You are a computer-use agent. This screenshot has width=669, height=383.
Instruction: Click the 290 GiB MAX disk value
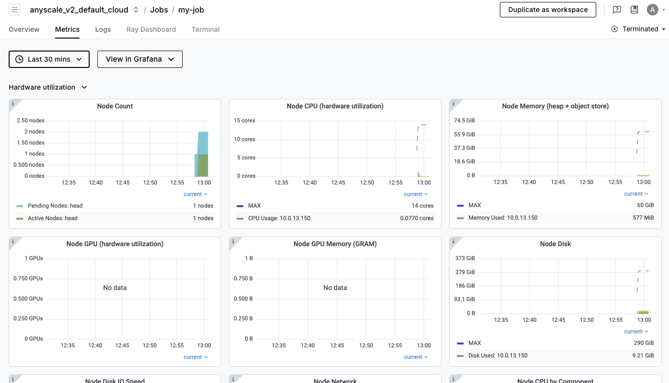[644, 343]
